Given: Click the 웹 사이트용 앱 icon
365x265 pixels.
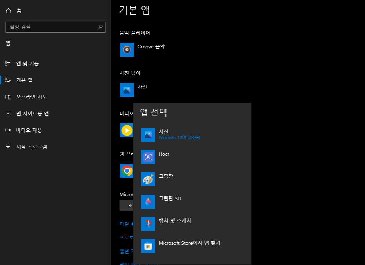Looking at the screenshot, I should pos(8,113).
